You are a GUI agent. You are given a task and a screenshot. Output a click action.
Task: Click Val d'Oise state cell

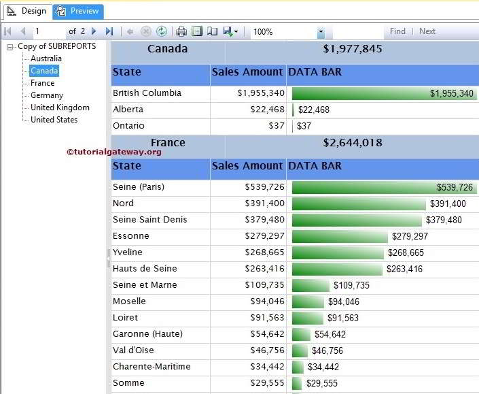(160, 350)
